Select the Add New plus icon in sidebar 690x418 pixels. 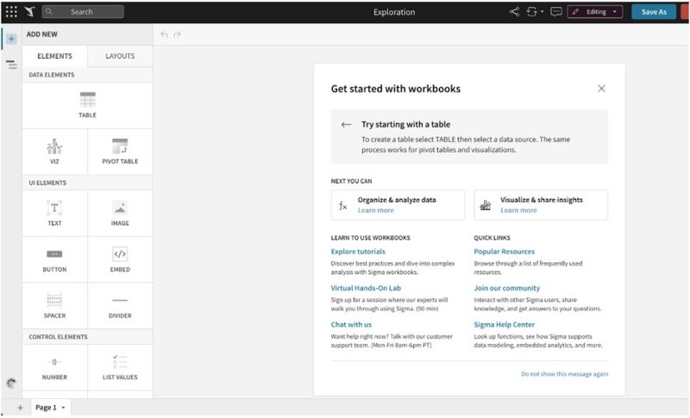pyautogui.click(x=12, y=39)
